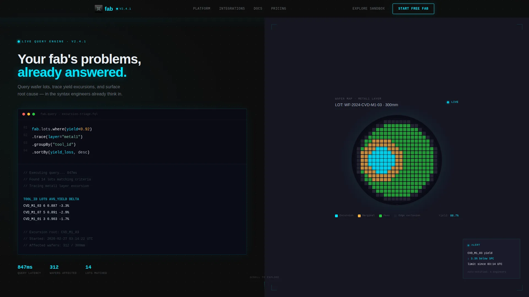Click code line fab.lots.where(yield<0.92)
529x297 pixels.
point(62,129)
